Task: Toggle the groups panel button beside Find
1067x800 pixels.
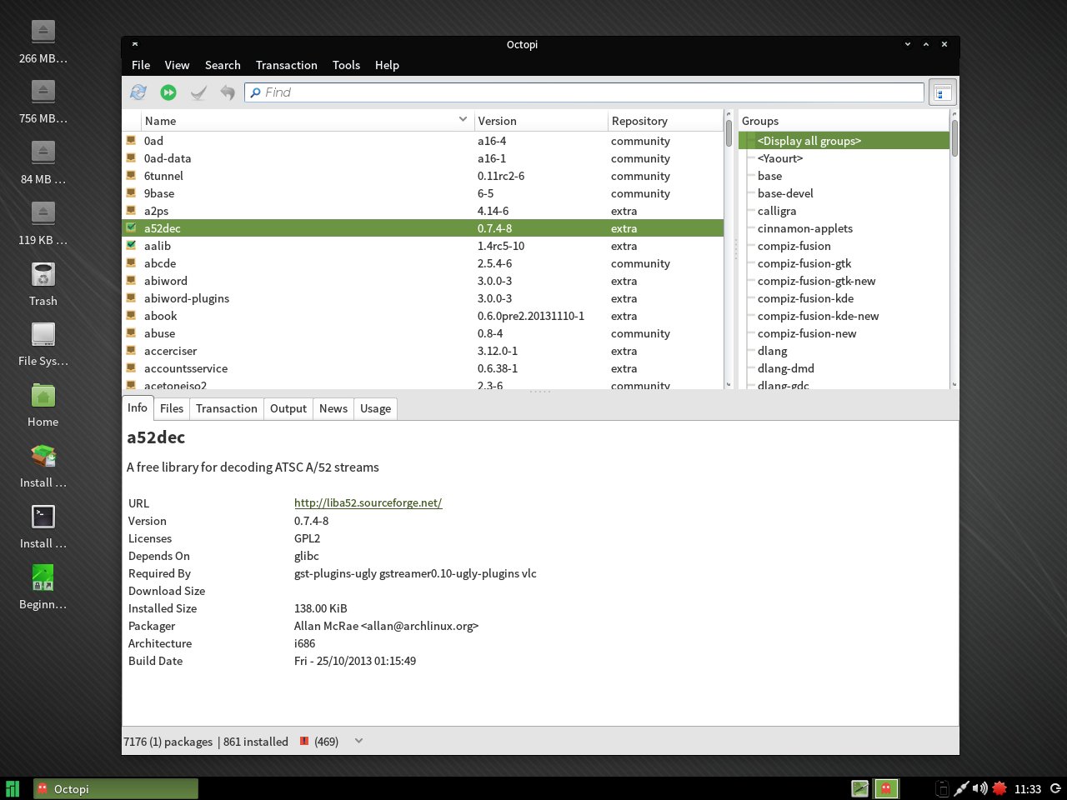Action: coord(942,92)
